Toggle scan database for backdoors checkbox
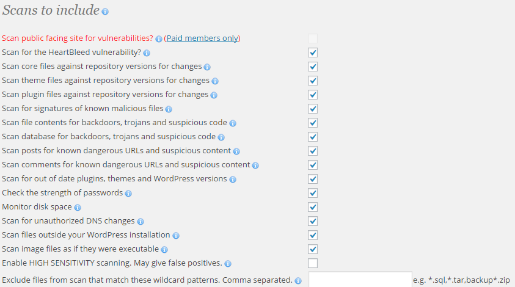Viewport: 515px width, 287px height. [x=313, y=137]
